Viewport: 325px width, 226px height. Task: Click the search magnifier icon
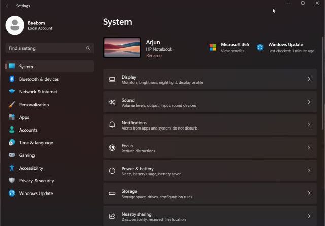88,48
